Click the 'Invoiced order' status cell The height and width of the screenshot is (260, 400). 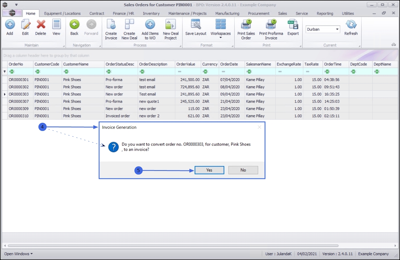121,116
